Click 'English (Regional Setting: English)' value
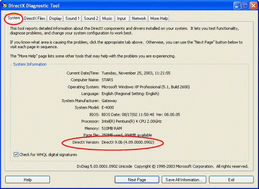The image size is (259, 189). pos(130,94)
